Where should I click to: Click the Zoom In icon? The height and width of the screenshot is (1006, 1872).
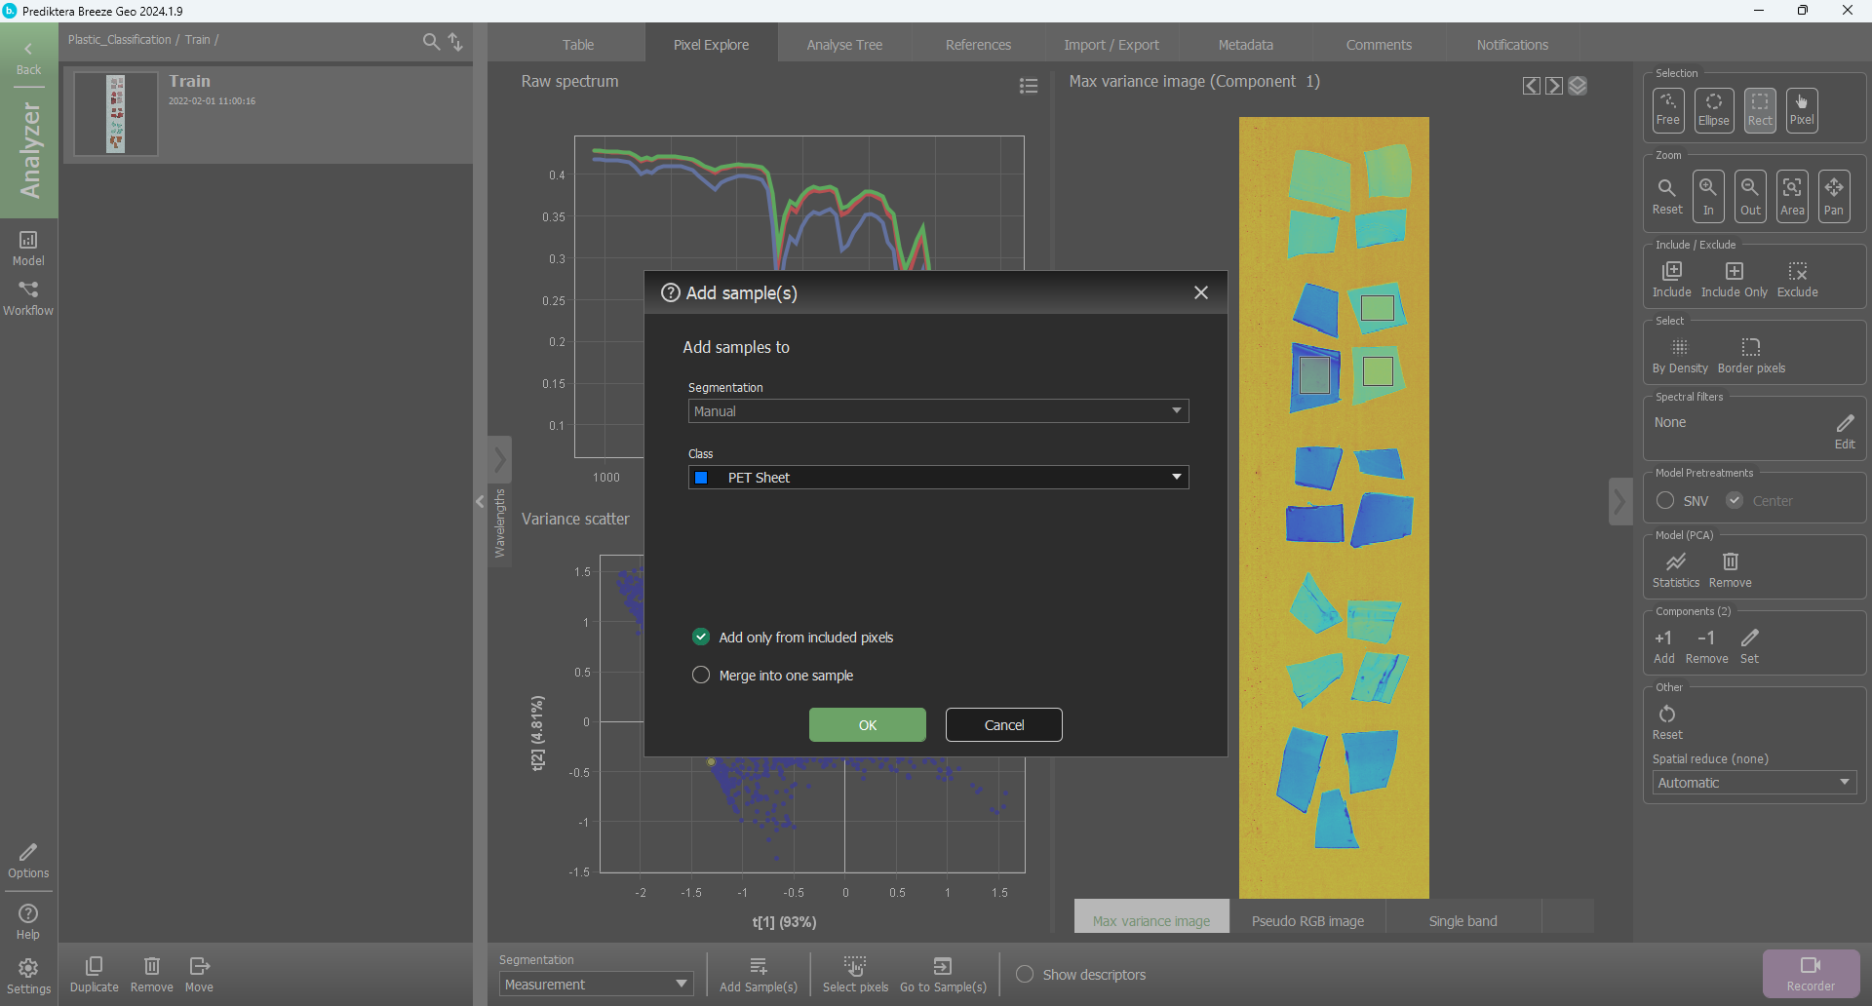point(1708,195)
